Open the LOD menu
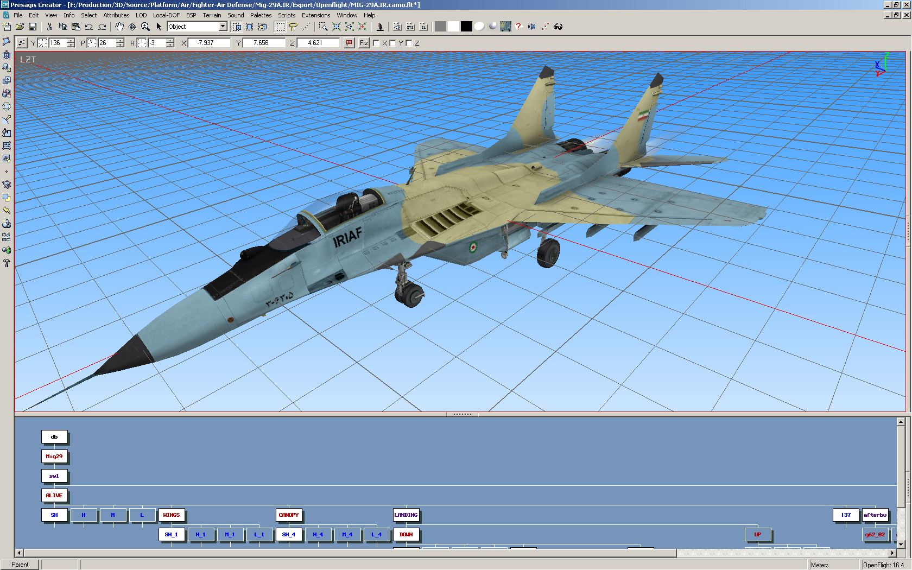The image size is (912, 570). click(x=141, y=15)
